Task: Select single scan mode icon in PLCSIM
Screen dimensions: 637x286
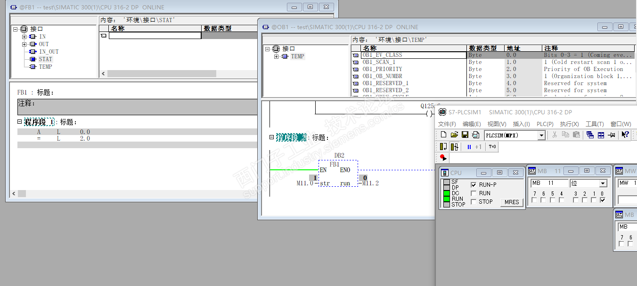Action: (x=444, y=147)
